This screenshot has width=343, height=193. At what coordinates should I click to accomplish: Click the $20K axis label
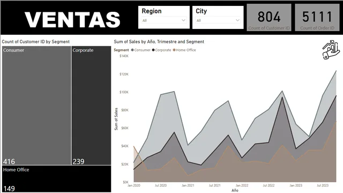tap(125, 164)
